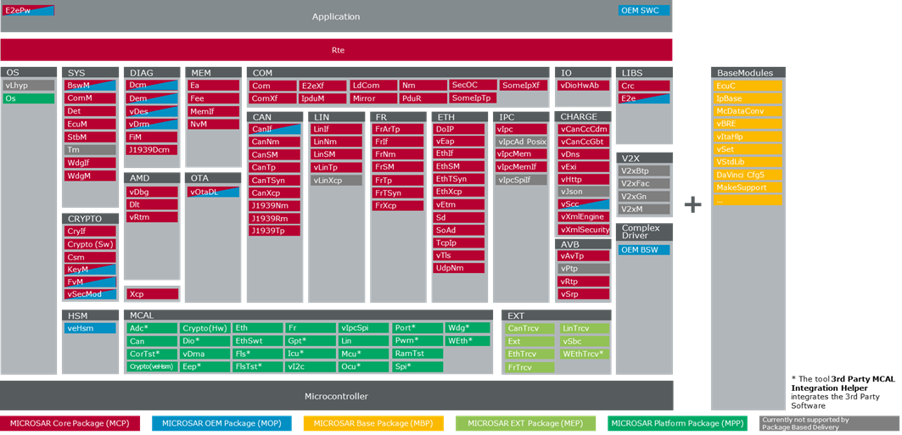Click the IpduM module

pyautogui.click(x=322, y=98)
